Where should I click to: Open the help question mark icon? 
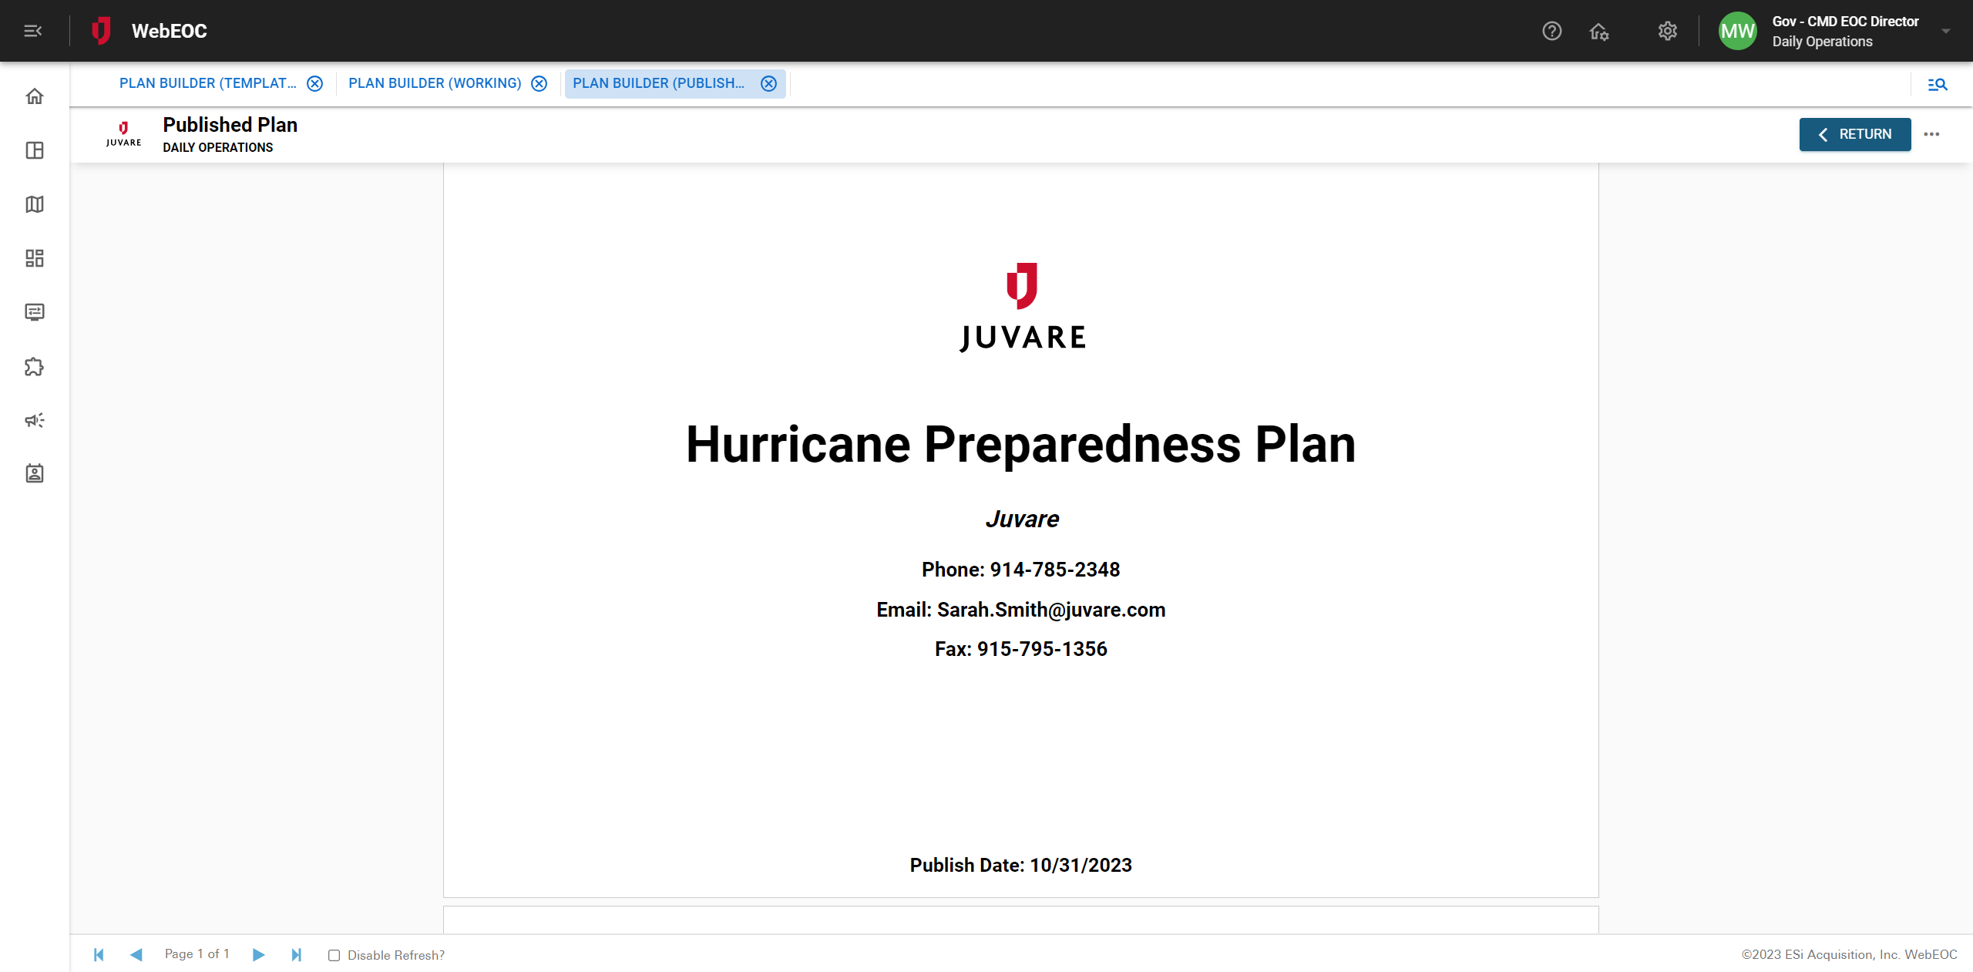pos(1551,31)
